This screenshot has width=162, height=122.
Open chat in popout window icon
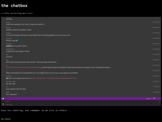click(154, 99)
